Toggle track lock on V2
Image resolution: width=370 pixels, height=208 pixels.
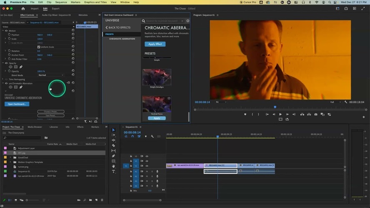point(131,161)
